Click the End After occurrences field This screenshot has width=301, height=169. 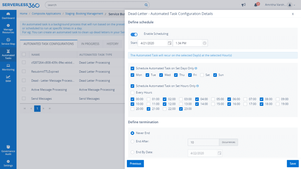tap(203, 142)
